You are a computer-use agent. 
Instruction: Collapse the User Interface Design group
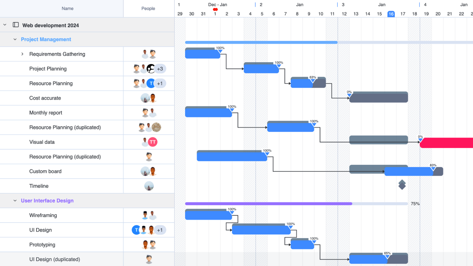[15, 201]
